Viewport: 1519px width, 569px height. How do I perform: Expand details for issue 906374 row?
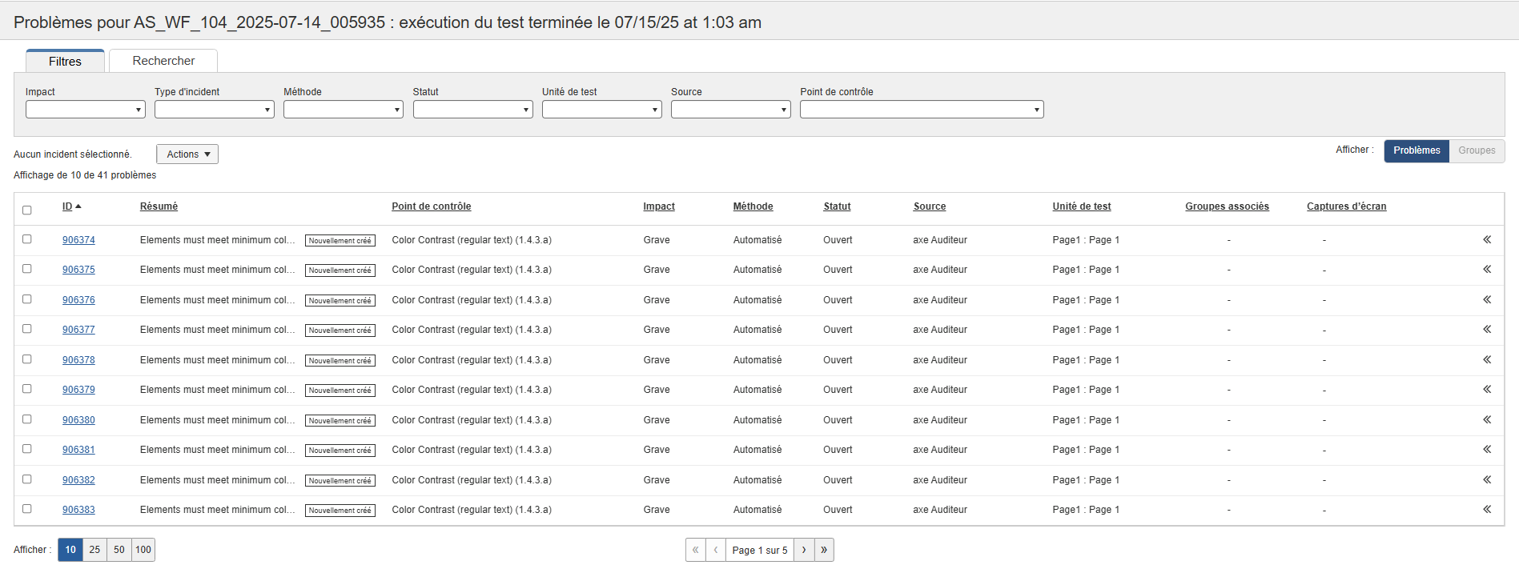[x=1486, y=240]
